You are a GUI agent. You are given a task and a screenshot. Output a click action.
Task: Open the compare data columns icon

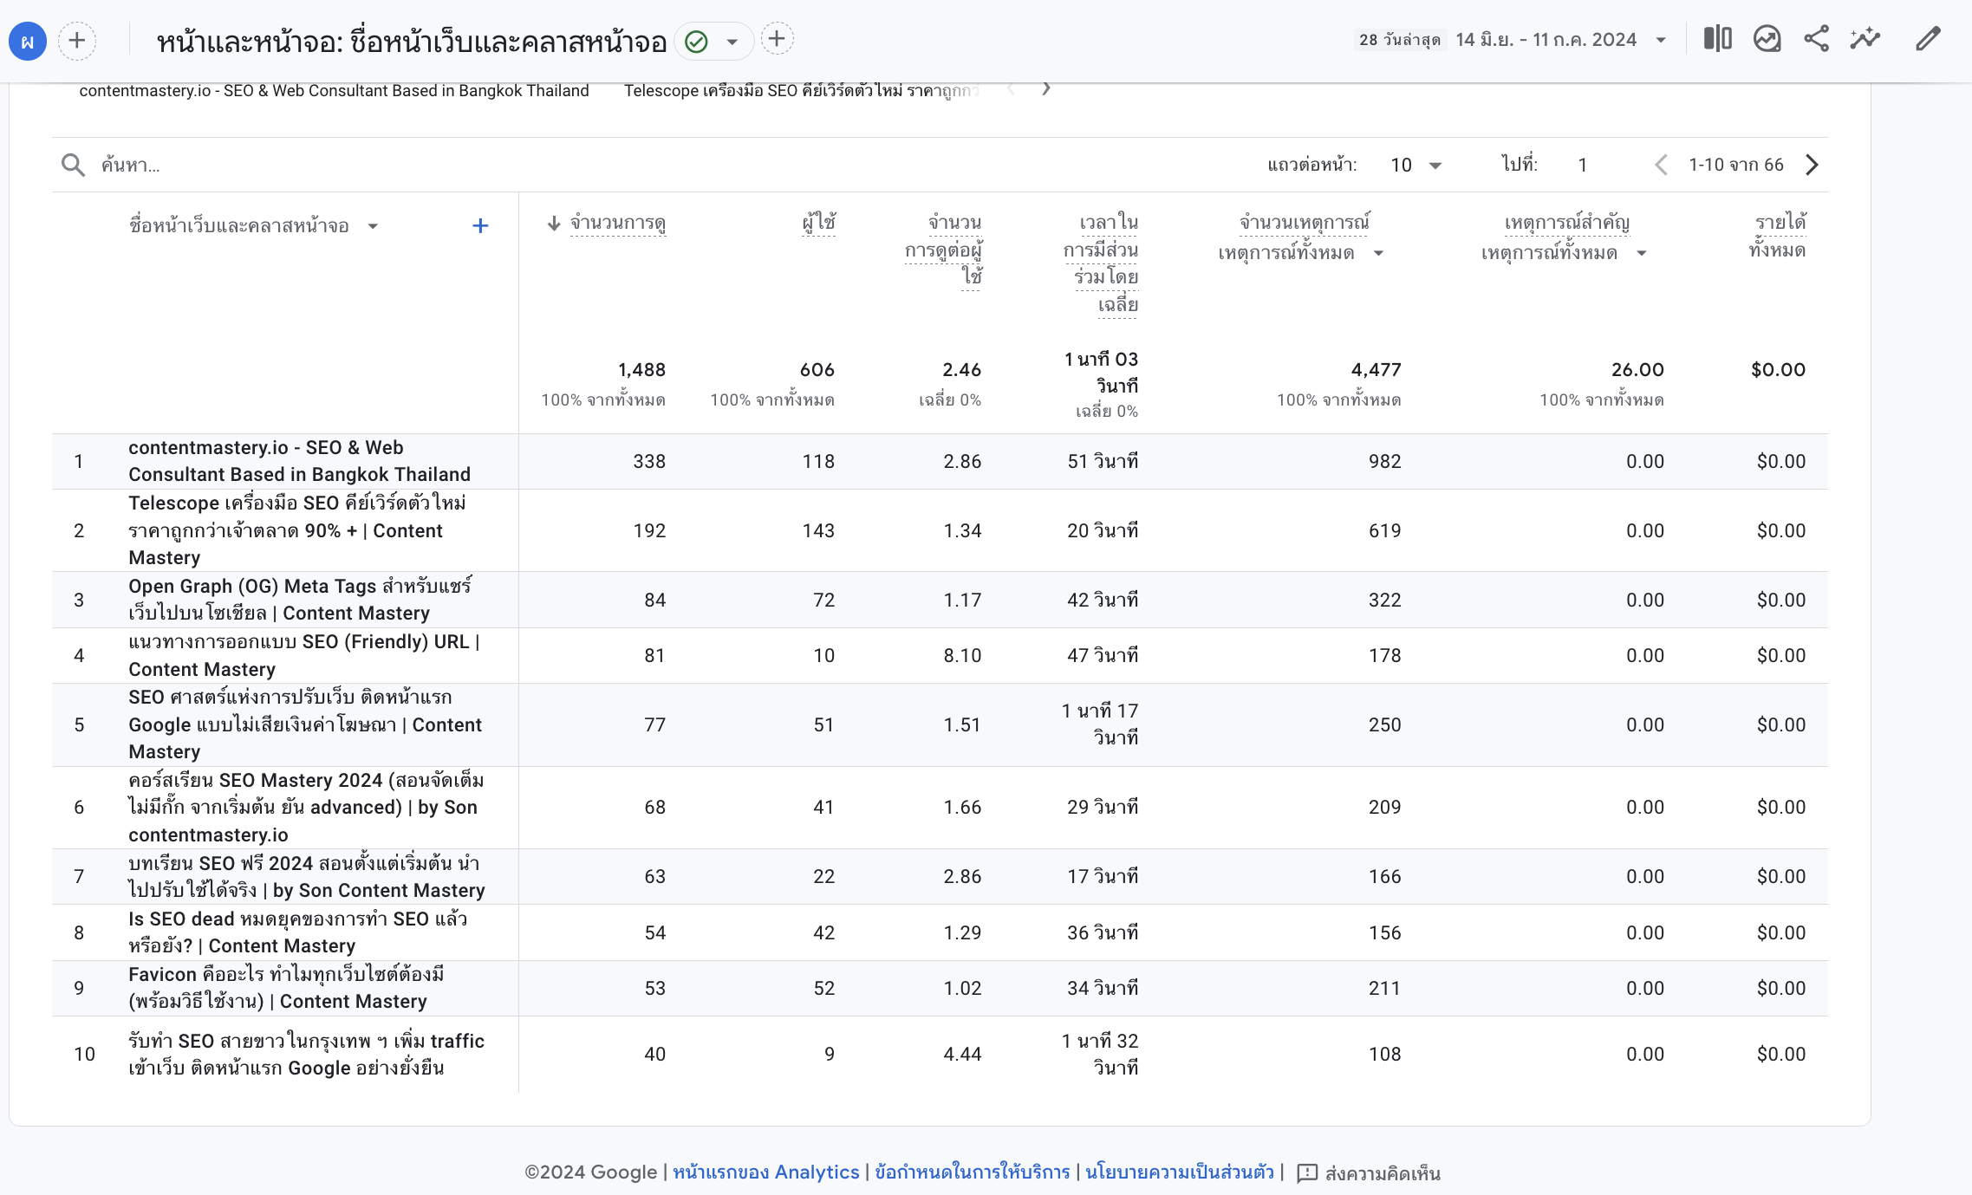click(1717, 39)
